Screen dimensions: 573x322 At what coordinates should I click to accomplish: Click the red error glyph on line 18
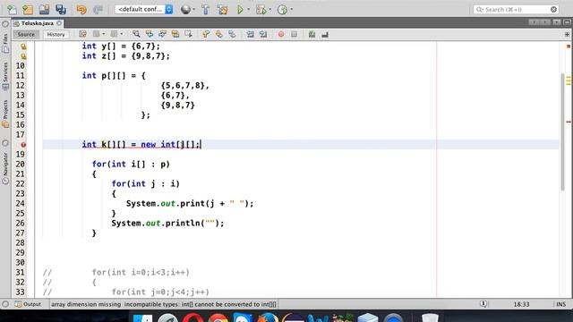(x=23, y=145)
